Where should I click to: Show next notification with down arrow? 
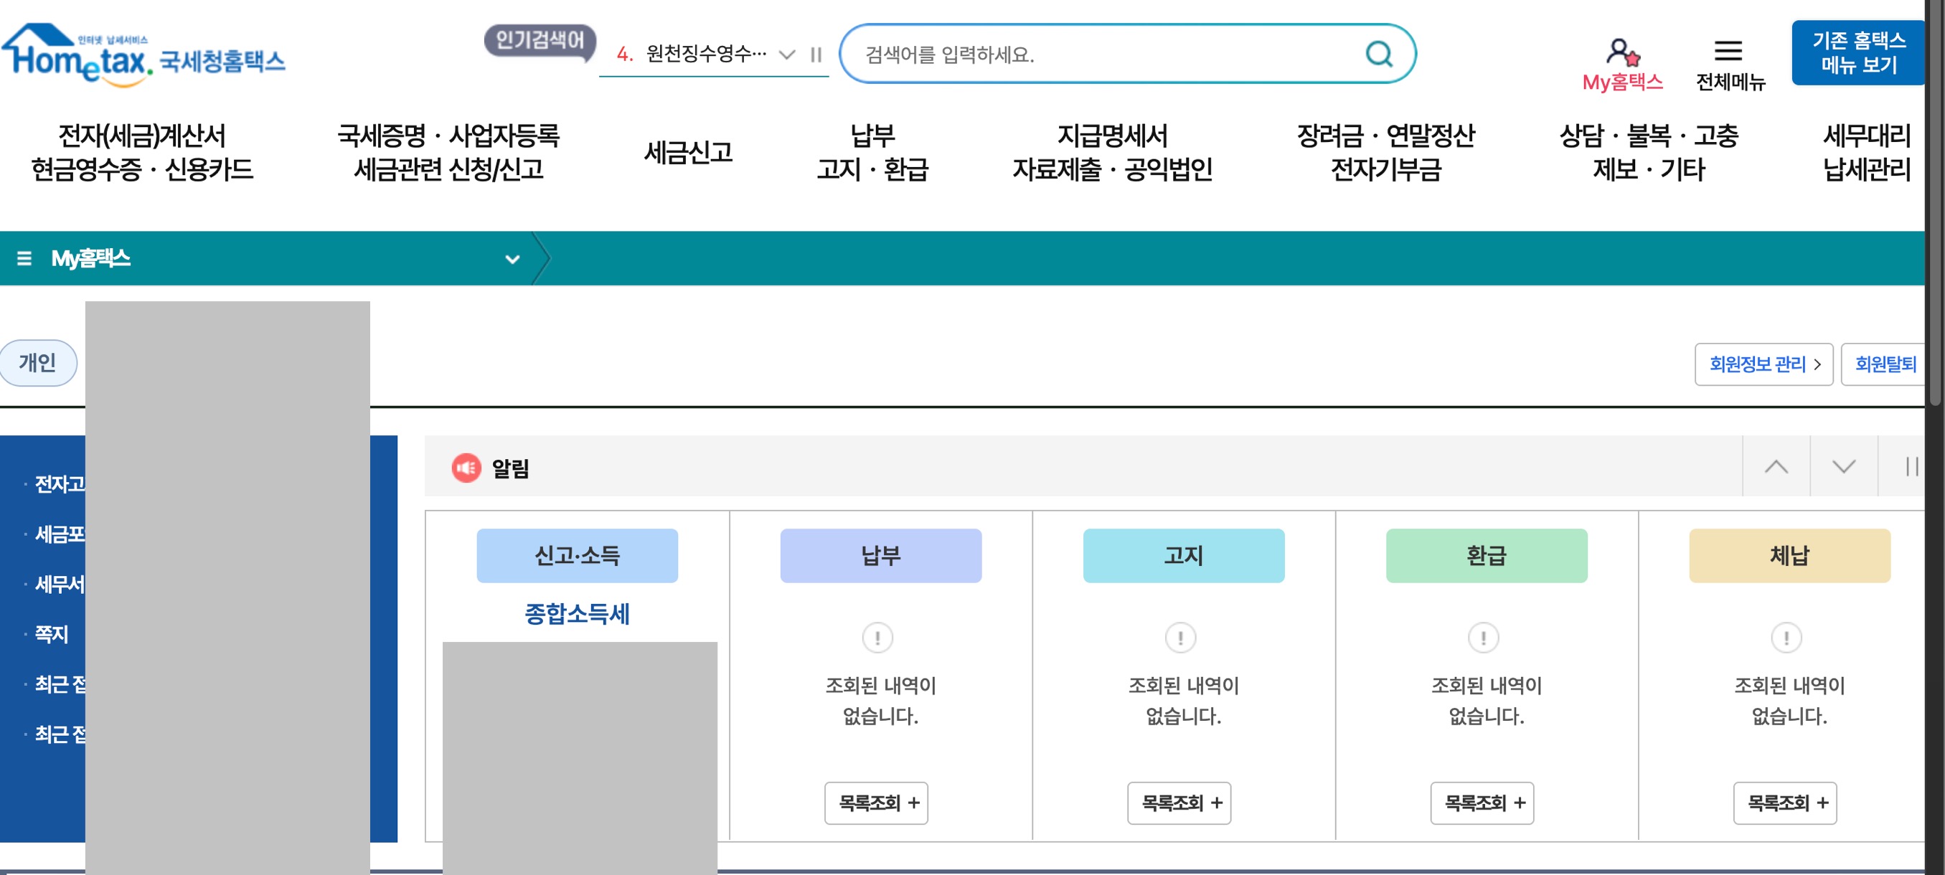(x=1843, y=467)
